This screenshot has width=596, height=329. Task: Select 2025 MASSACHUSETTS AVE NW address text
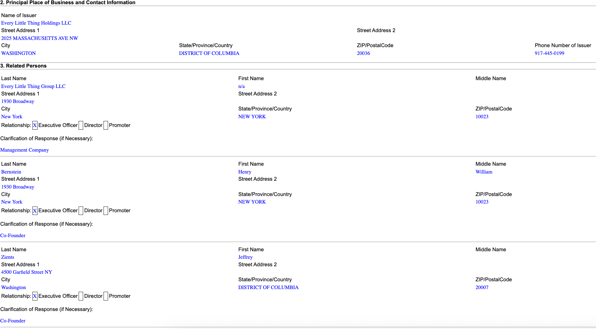tap(39, 38)
